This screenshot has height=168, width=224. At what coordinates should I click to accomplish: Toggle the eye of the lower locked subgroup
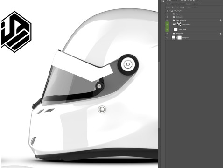(x=167, y=34)
